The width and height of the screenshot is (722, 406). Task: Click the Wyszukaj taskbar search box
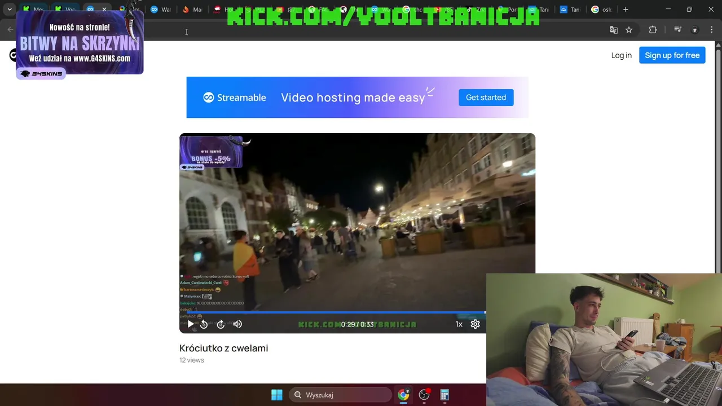pos(341,395)
